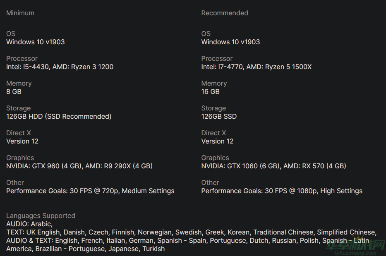Click the Recommended requirements heading

point(225,13)
